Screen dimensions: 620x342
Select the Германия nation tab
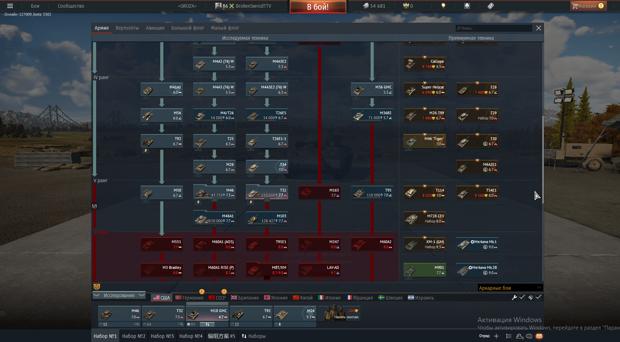coord(189,298)
